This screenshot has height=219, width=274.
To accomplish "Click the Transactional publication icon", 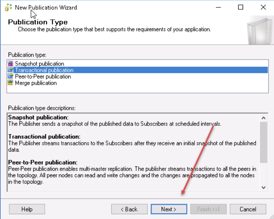I will tap(10, 70).
